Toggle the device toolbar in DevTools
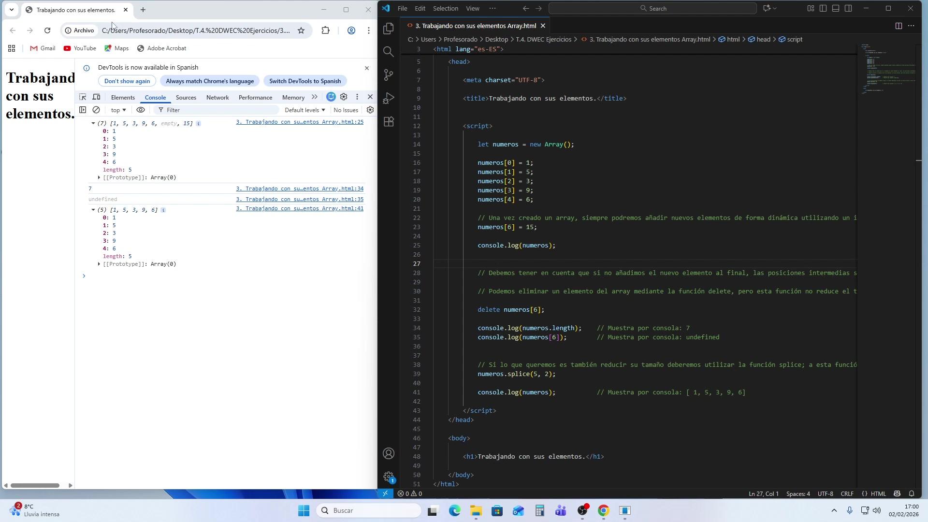Viewport: 928px width, 522px height. point(96,97)
